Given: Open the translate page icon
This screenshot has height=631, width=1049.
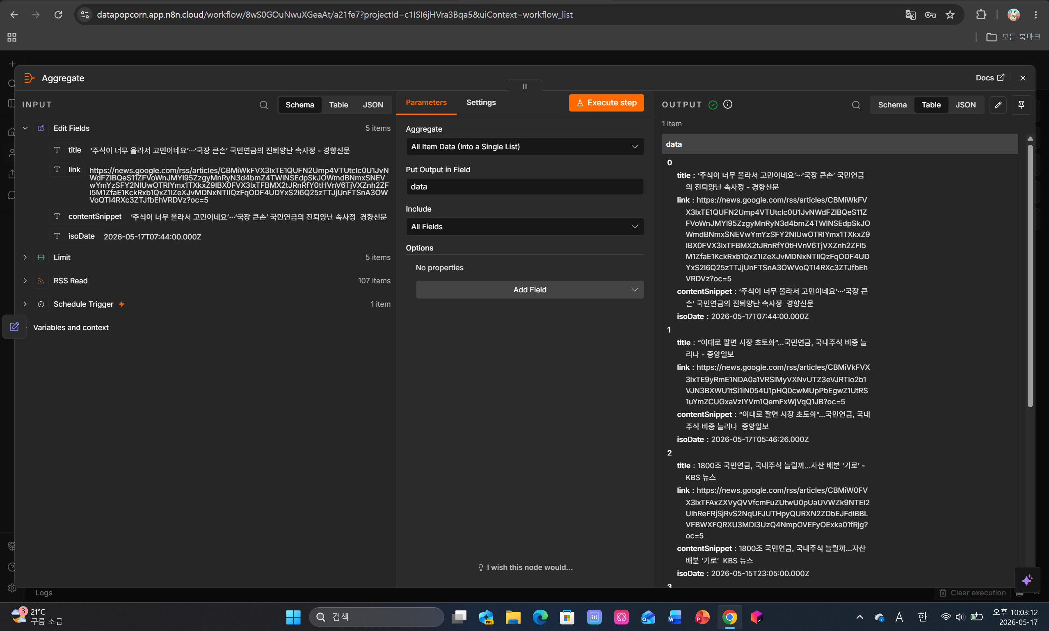Looking at the screenshot, I should (x=910, y=14).
